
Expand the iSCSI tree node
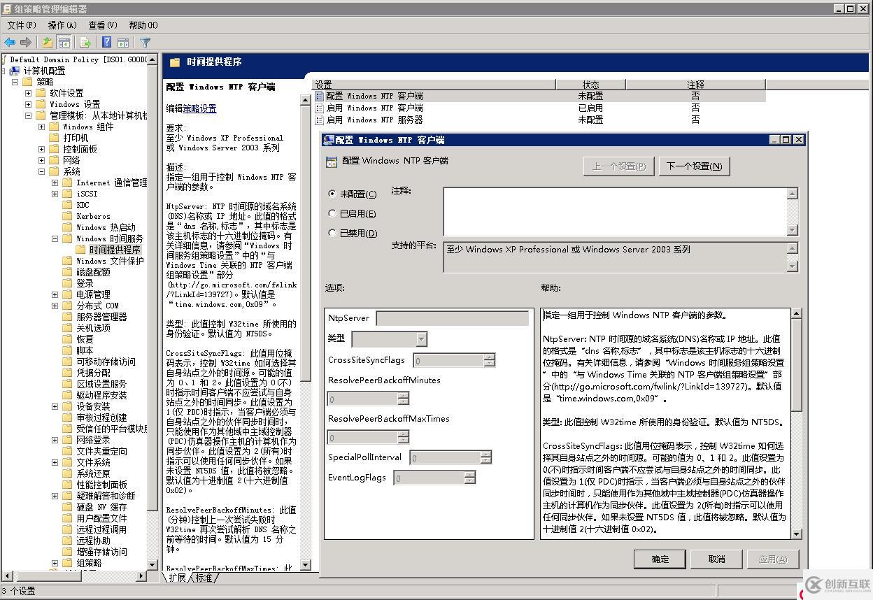tap(55, 194)
